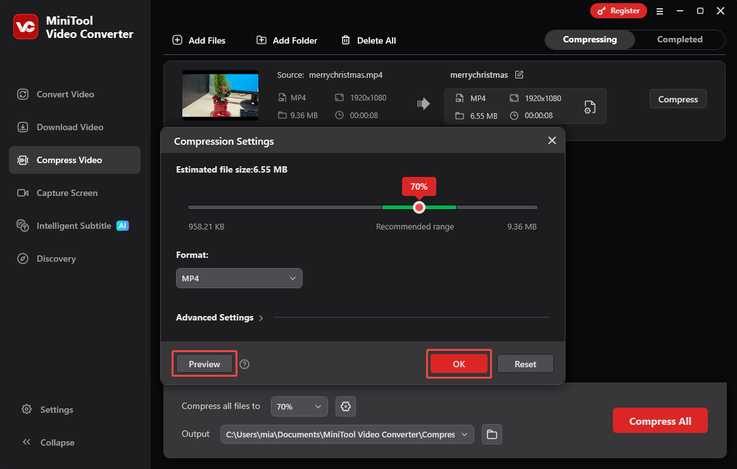Viewport: 737px width, 469px height.
Task: Click the Compress All button
Action: 660,420
